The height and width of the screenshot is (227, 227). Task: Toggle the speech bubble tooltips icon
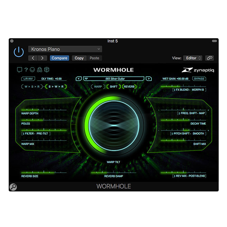click(x=19, y=70)
